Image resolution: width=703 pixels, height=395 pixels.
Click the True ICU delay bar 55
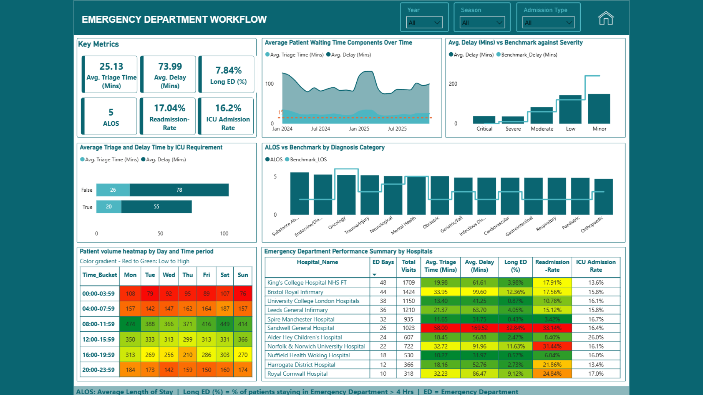[x=156, y=207]
